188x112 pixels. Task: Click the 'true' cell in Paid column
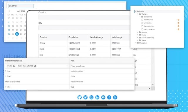pos(102,87)
